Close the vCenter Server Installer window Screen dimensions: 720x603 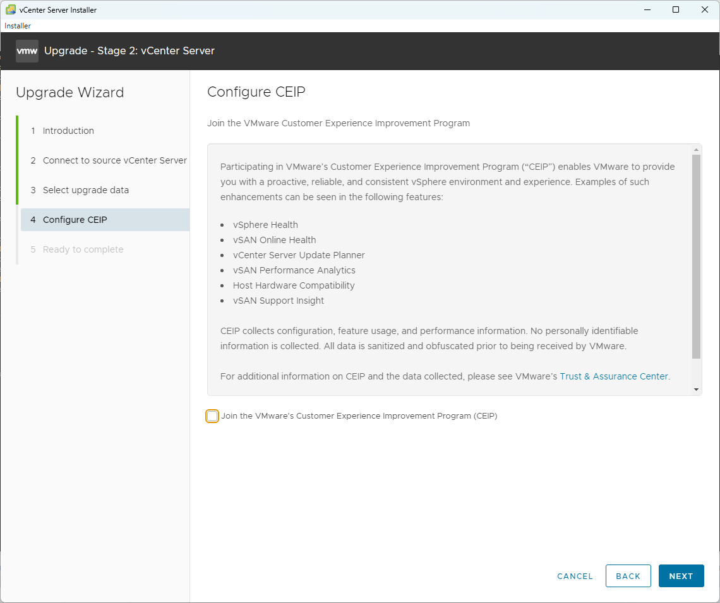705,9
